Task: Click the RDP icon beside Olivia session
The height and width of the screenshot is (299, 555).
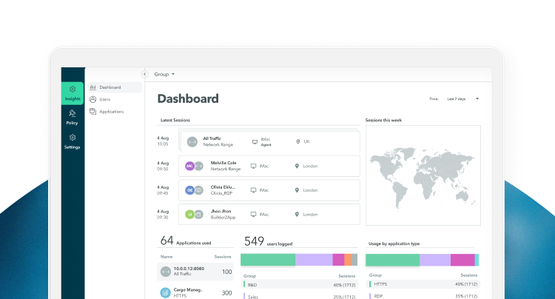Action: tap(199, 190)
